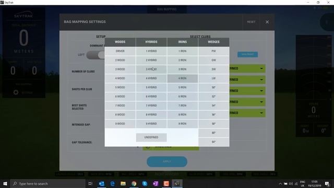Screen dimensions: 334x188
Task: Pick 2 HYBRID from the hybrids column
Action: (x=151, y=61)
